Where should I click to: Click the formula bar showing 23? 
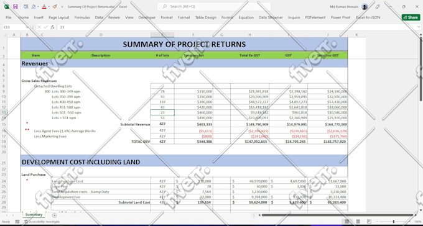click(x=236, y=27)
